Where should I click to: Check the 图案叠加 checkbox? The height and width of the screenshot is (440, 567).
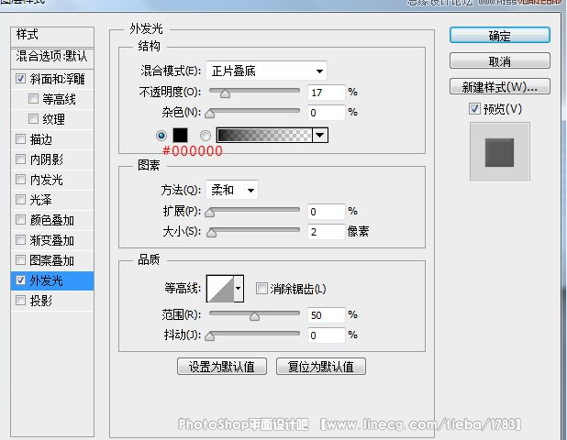20,260
